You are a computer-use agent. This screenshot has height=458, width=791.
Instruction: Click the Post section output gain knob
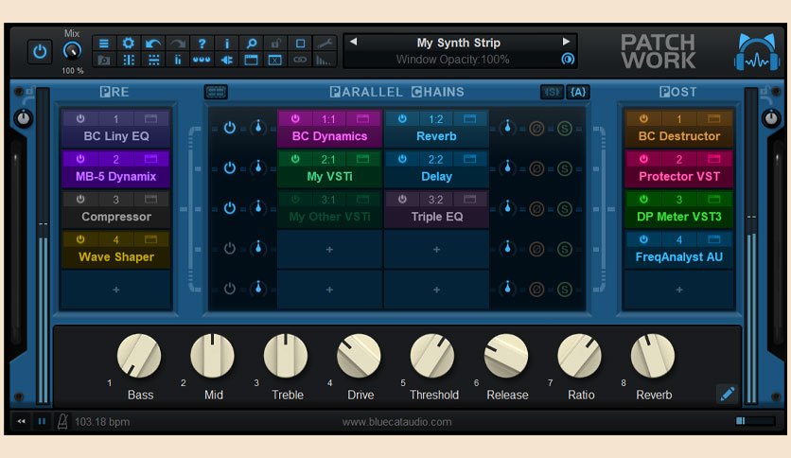(x=771, y=118)
